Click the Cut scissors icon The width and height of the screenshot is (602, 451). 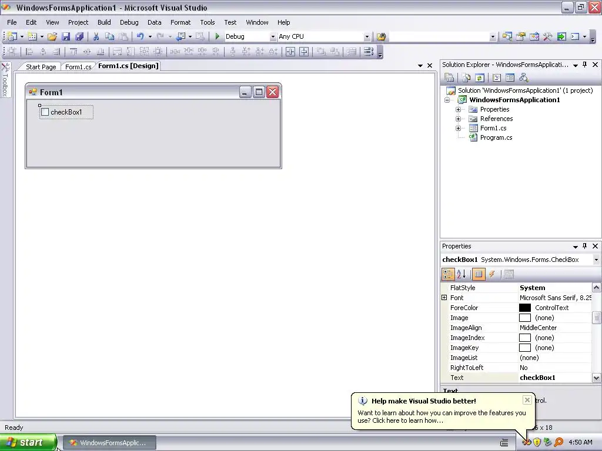point(96,36)
